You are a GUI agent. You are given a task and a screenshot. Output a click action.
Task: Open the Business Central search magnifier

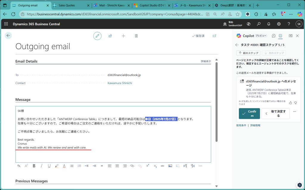coord(259,24)
